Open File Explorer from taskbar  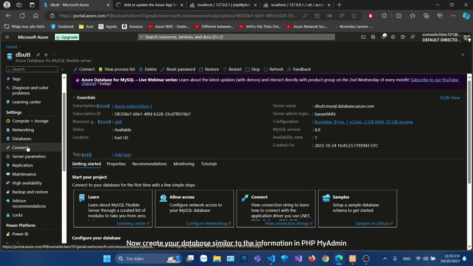click(x=217, y=259)
